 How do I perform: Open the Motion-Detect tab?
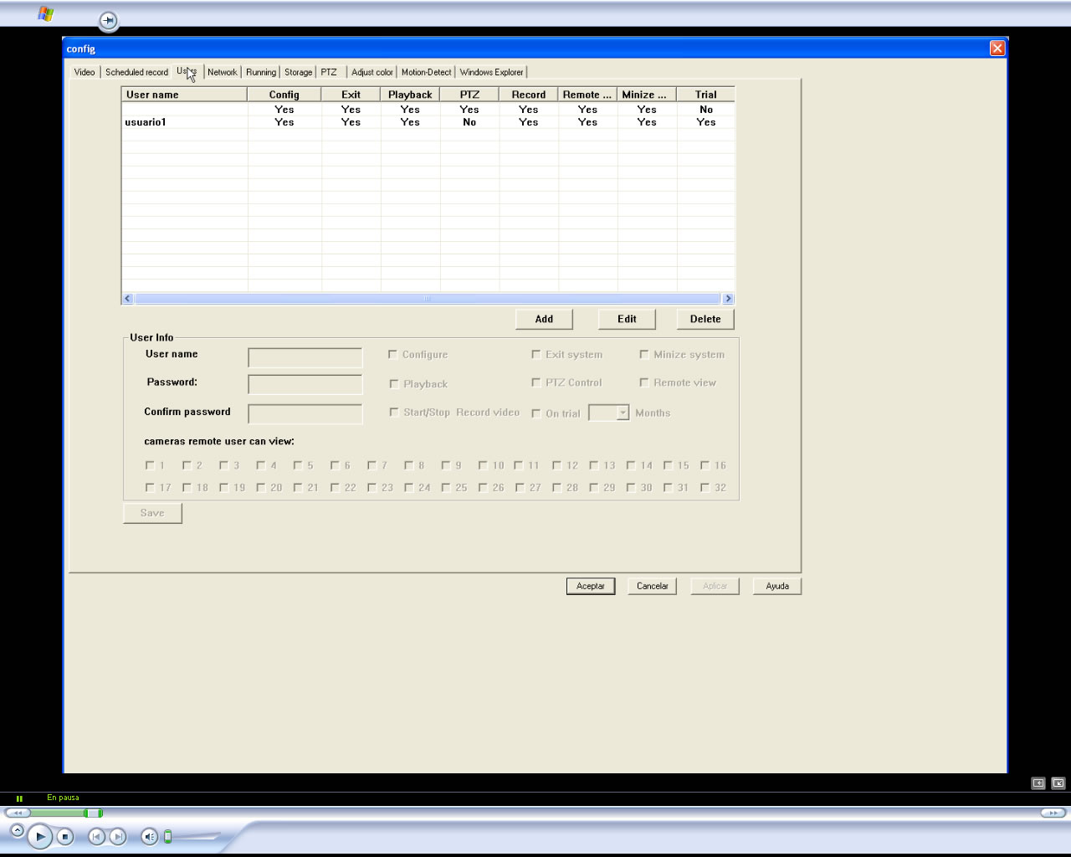pos(426,72)
